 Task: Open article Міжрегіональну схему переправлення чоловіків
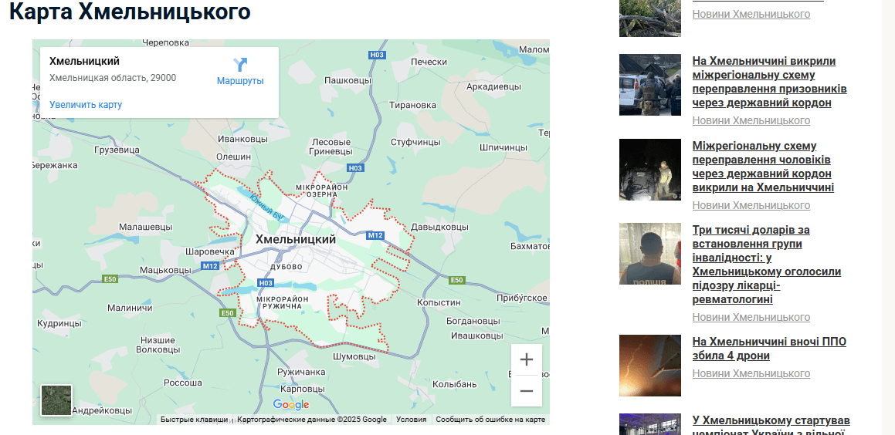(763, 167)
